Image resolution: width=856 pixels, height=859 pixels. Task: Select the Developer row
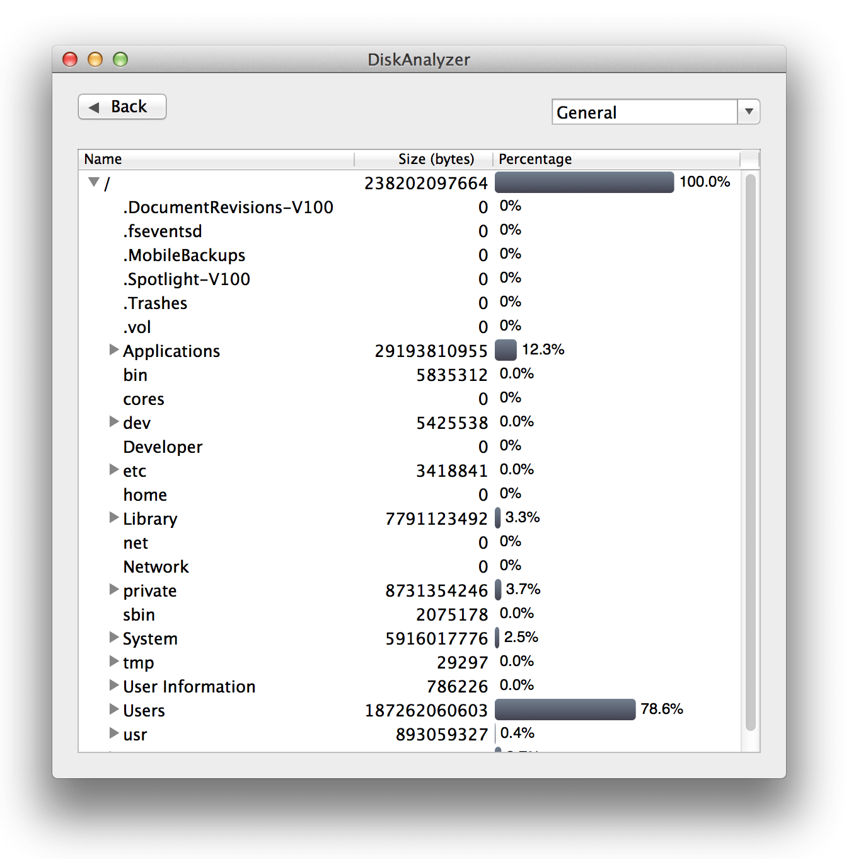(x=163, y=447)
